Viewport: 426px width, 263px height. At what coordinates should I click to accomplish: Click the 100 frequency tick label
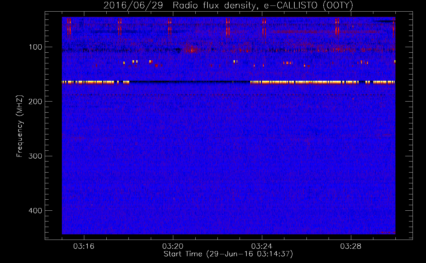point(36,47)
